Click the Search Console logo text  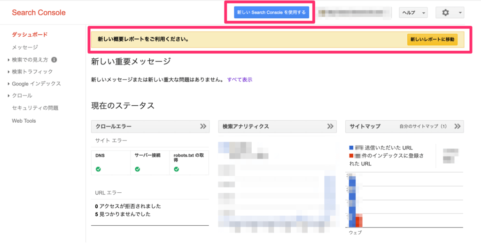(39, 13)
